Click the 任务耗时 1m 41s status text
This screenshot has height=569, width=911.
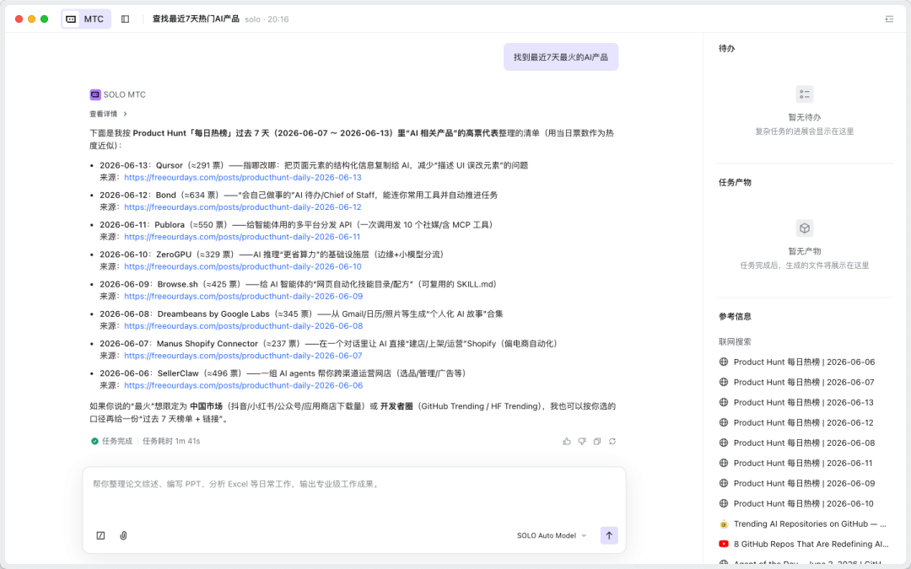coord(171,441)
